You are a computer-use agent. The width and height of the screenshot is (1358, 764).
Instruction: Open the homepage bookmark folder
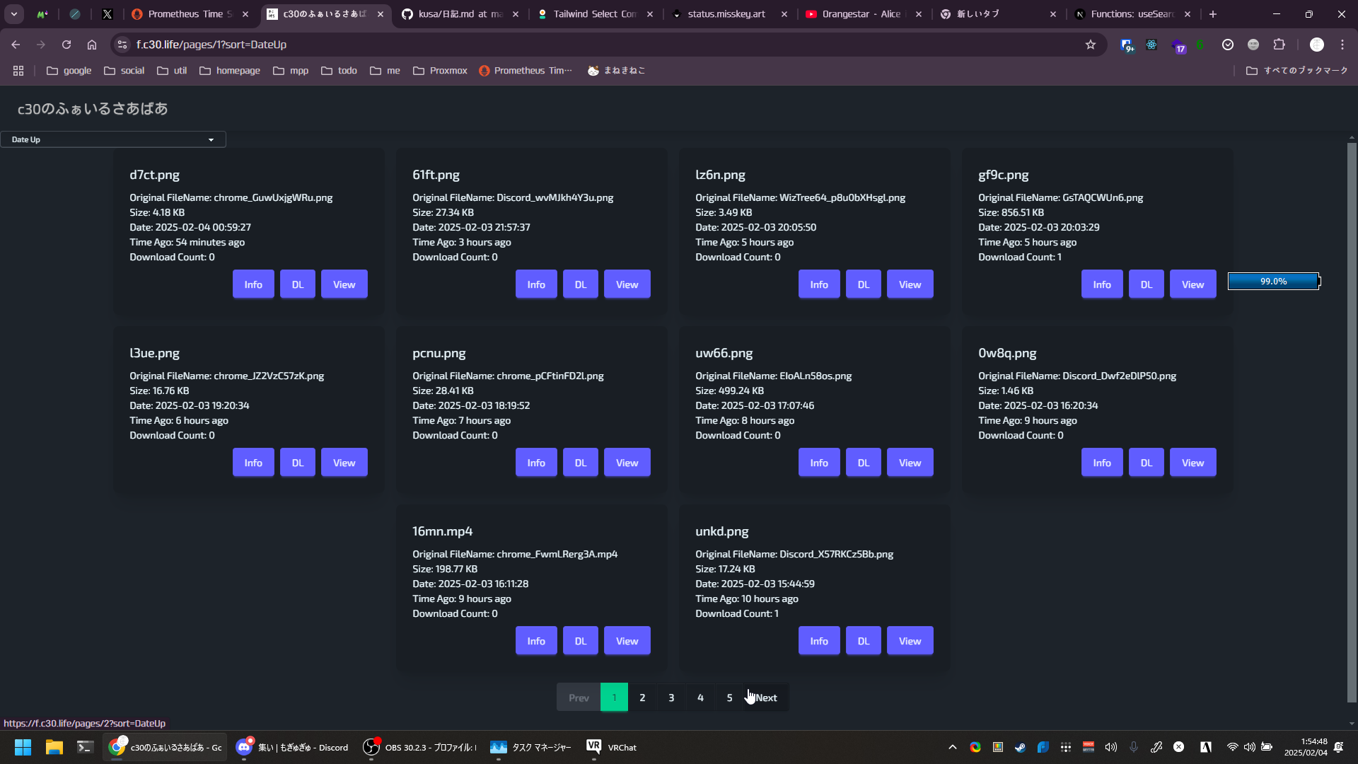point(230,71)
